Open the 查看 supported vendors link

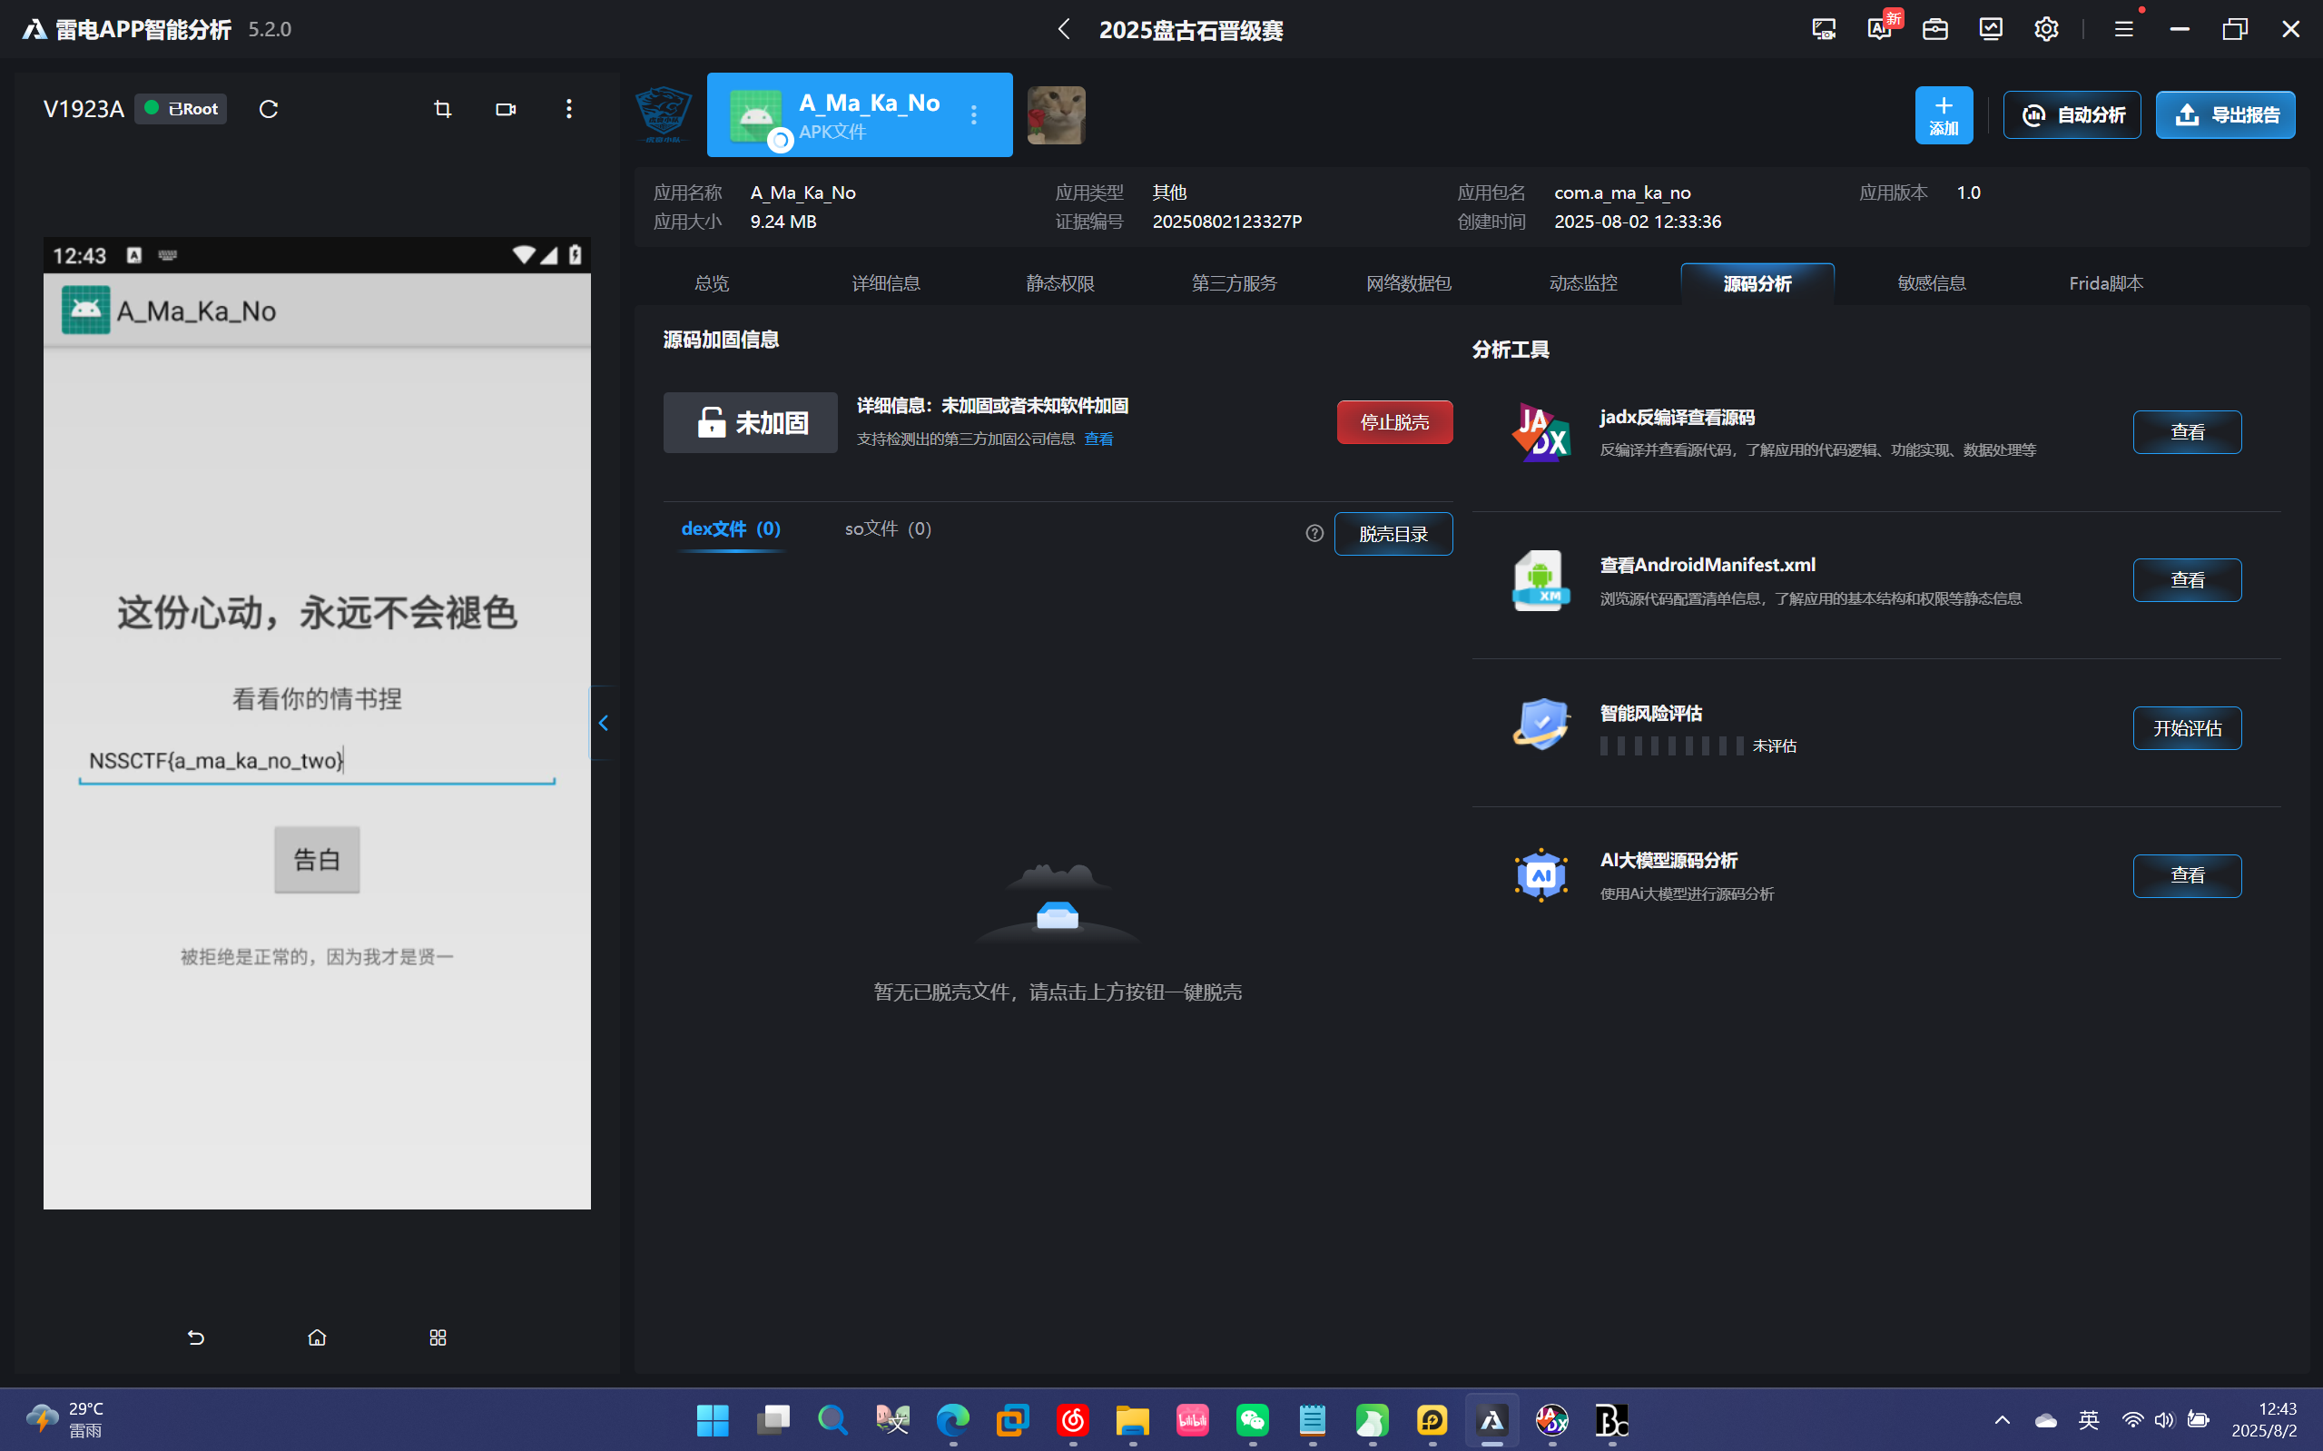pos(1098,439)
